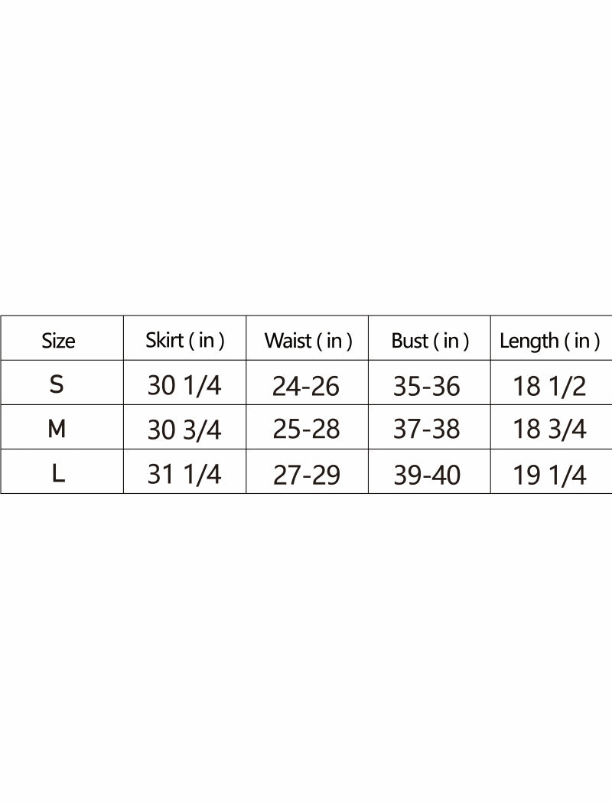Click bust value 39-40
The height and width of the screenshot is (804, 612).
[x=427, y=475]
